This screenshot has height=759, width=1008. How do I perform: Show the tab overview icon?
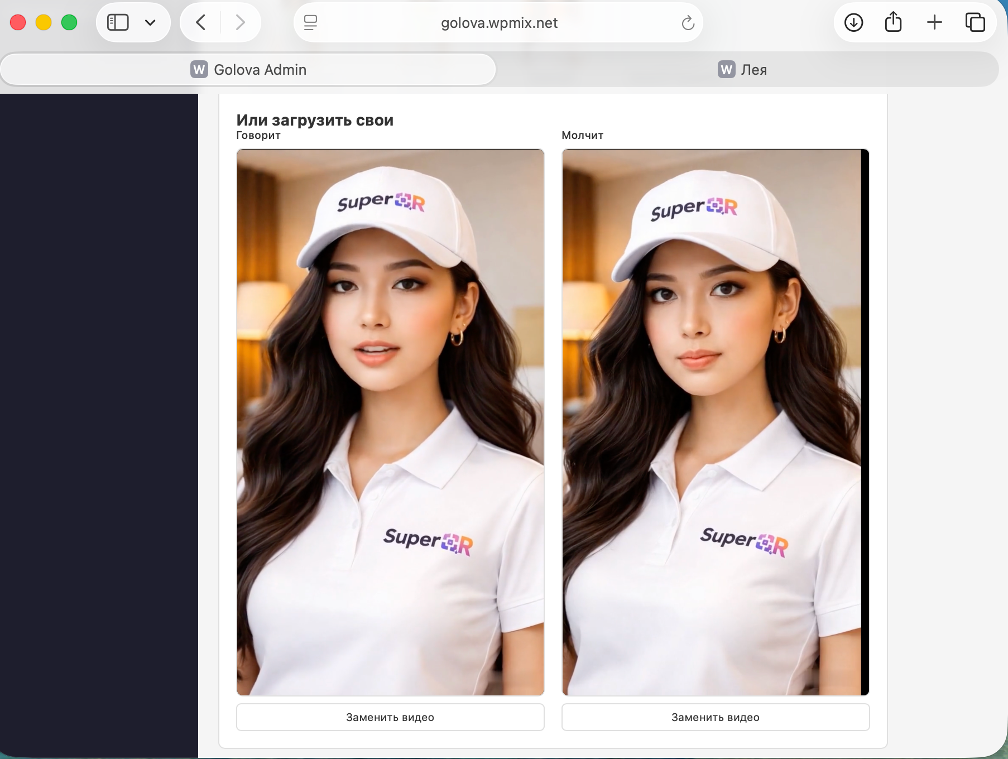pyautogui.click(x=976, y=22)
